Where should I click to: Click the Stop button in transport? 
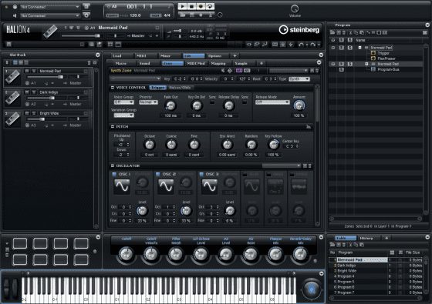click(191, 6)
